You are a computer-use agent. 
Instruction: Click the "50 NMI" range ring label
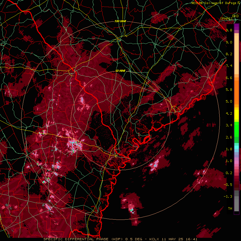pos(120,71)
